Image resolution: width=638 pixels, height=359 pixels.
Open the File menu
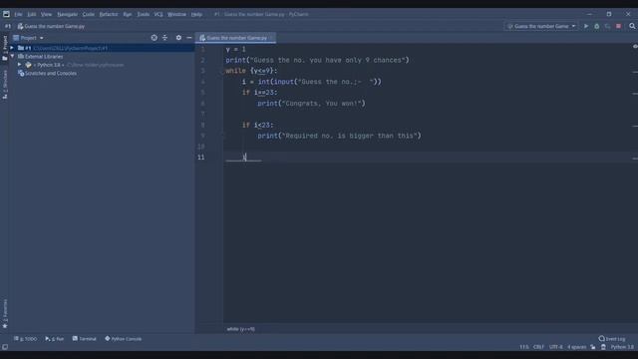point(18,14)
